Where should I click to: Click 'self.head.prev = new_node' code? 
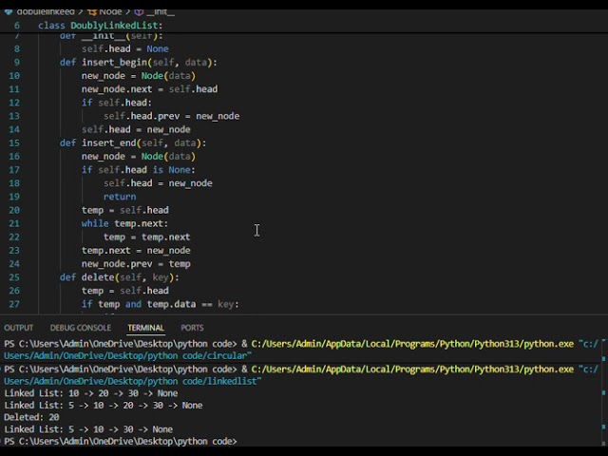pyautogui.click(x=171, y=116)
